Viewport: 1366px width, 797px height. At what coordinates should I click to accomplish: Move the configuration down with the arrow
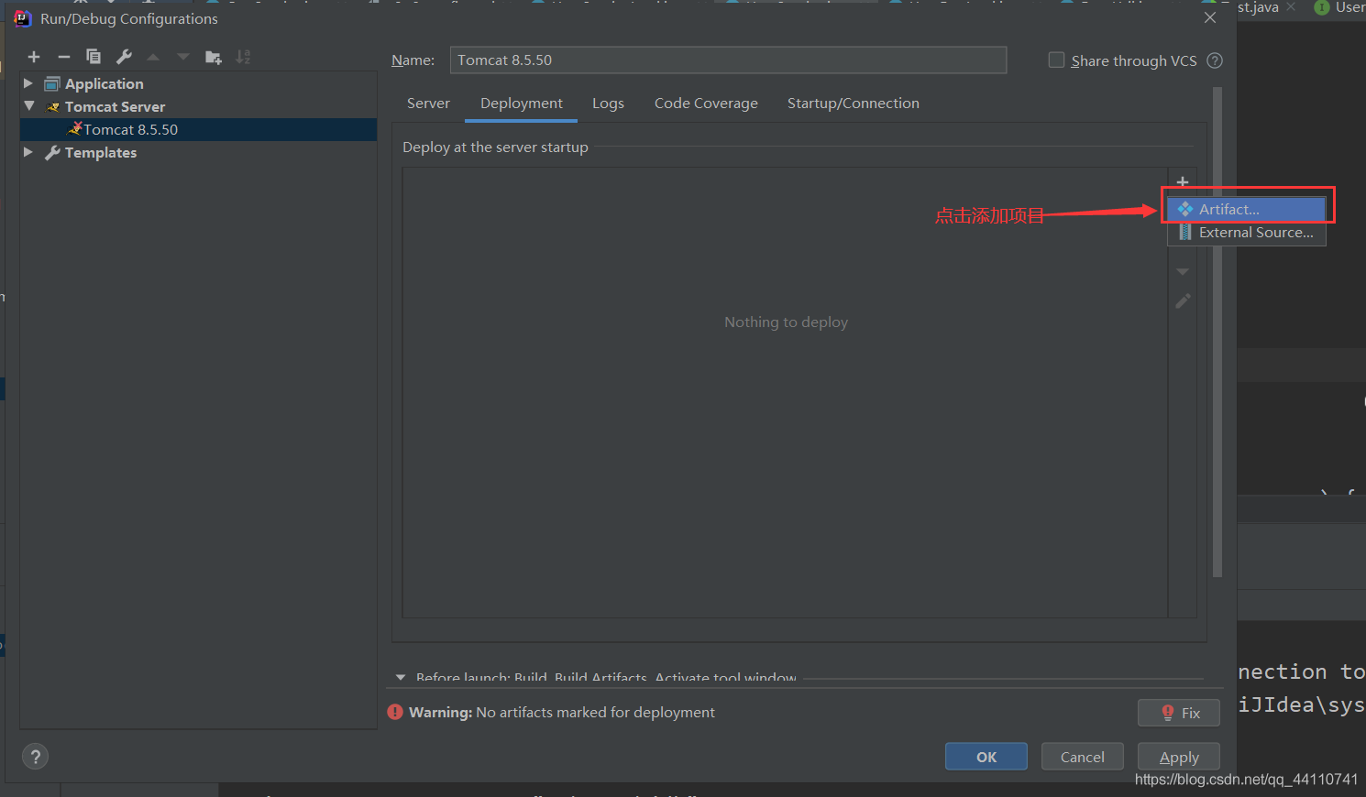coord(183,57)
